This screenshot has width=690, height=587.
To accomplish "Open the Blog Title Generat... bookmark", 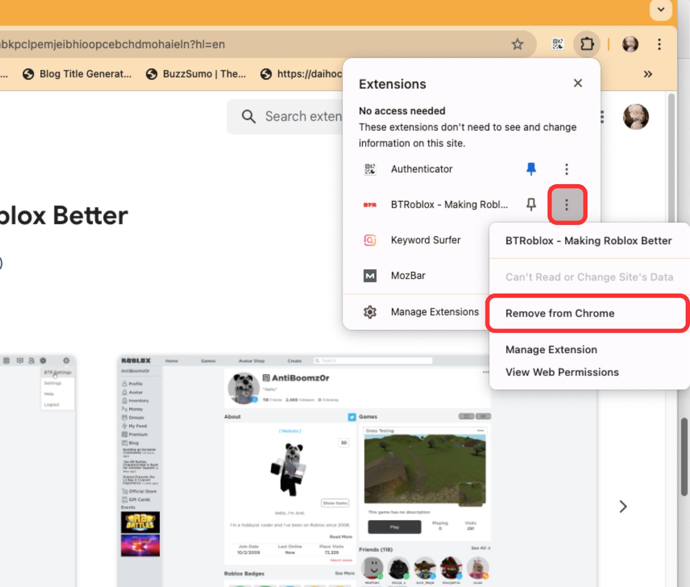I will tap(77, 74).
